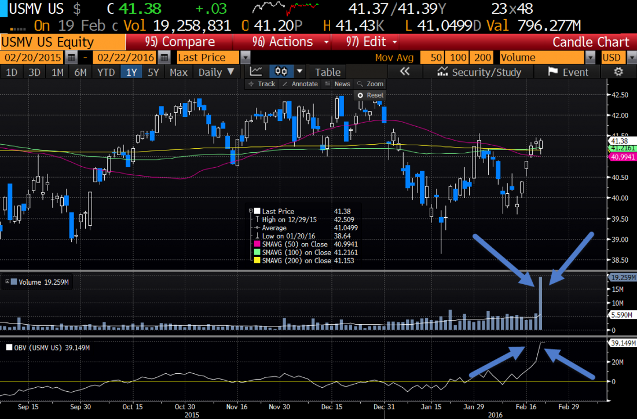Screen dimensions: 637x419
Task: Open the start date calendar picker
Action: tap(71, 57)
